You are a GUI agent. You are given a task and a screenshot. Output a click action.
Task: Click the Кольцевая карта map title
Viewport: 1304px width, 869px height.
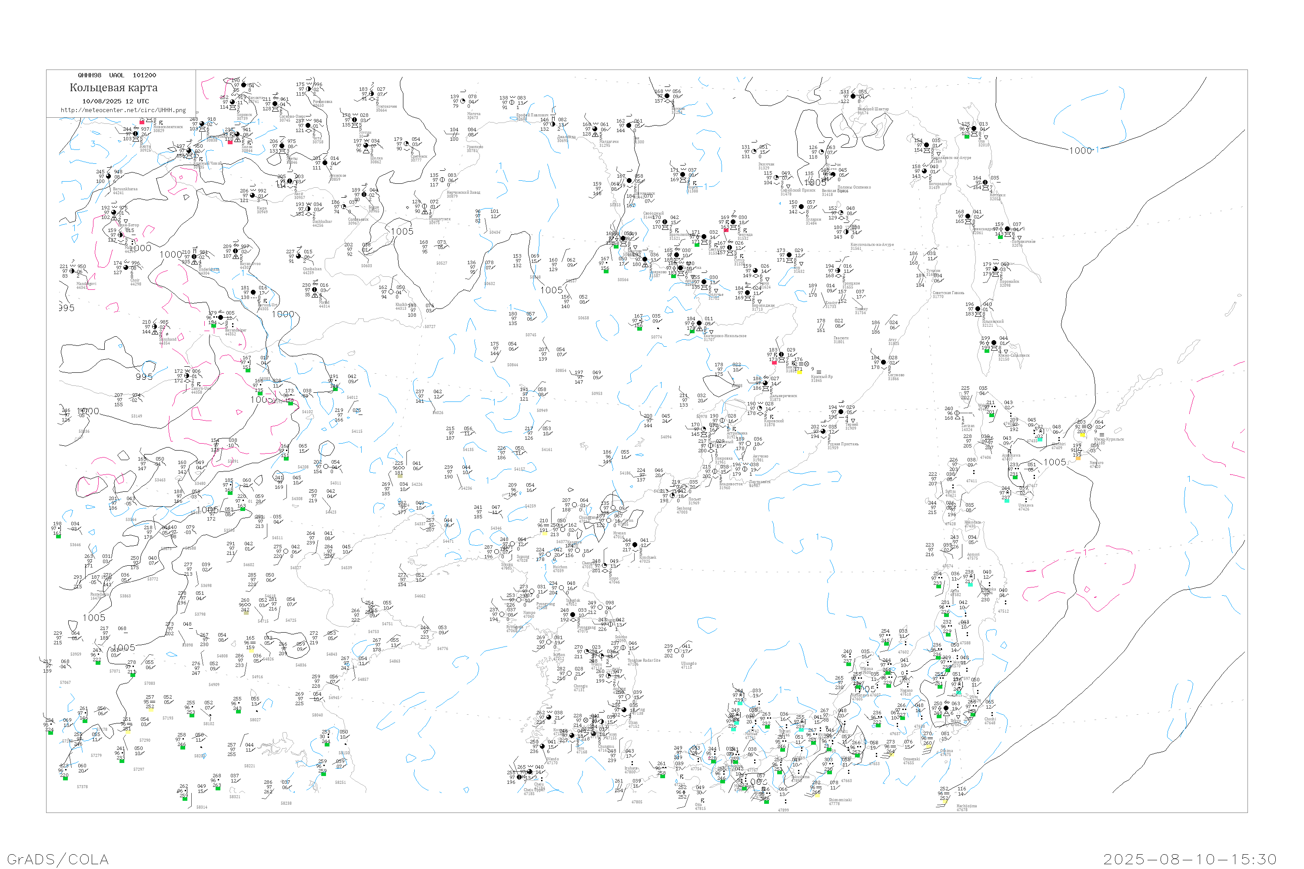point(113,88)
